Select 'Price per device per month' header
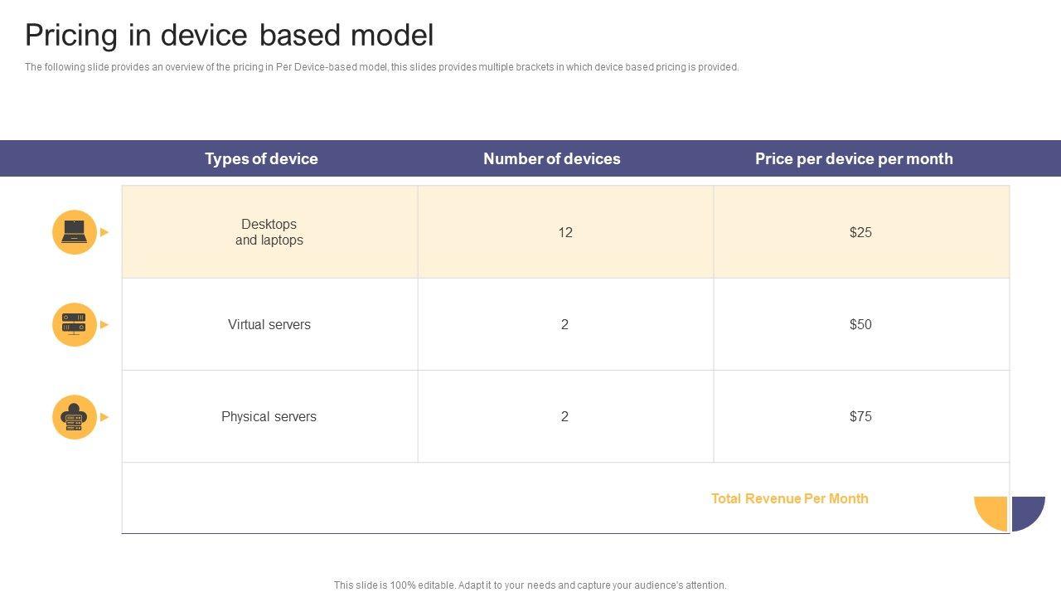Screen dimensions: 1061x597 click(854, 158)
